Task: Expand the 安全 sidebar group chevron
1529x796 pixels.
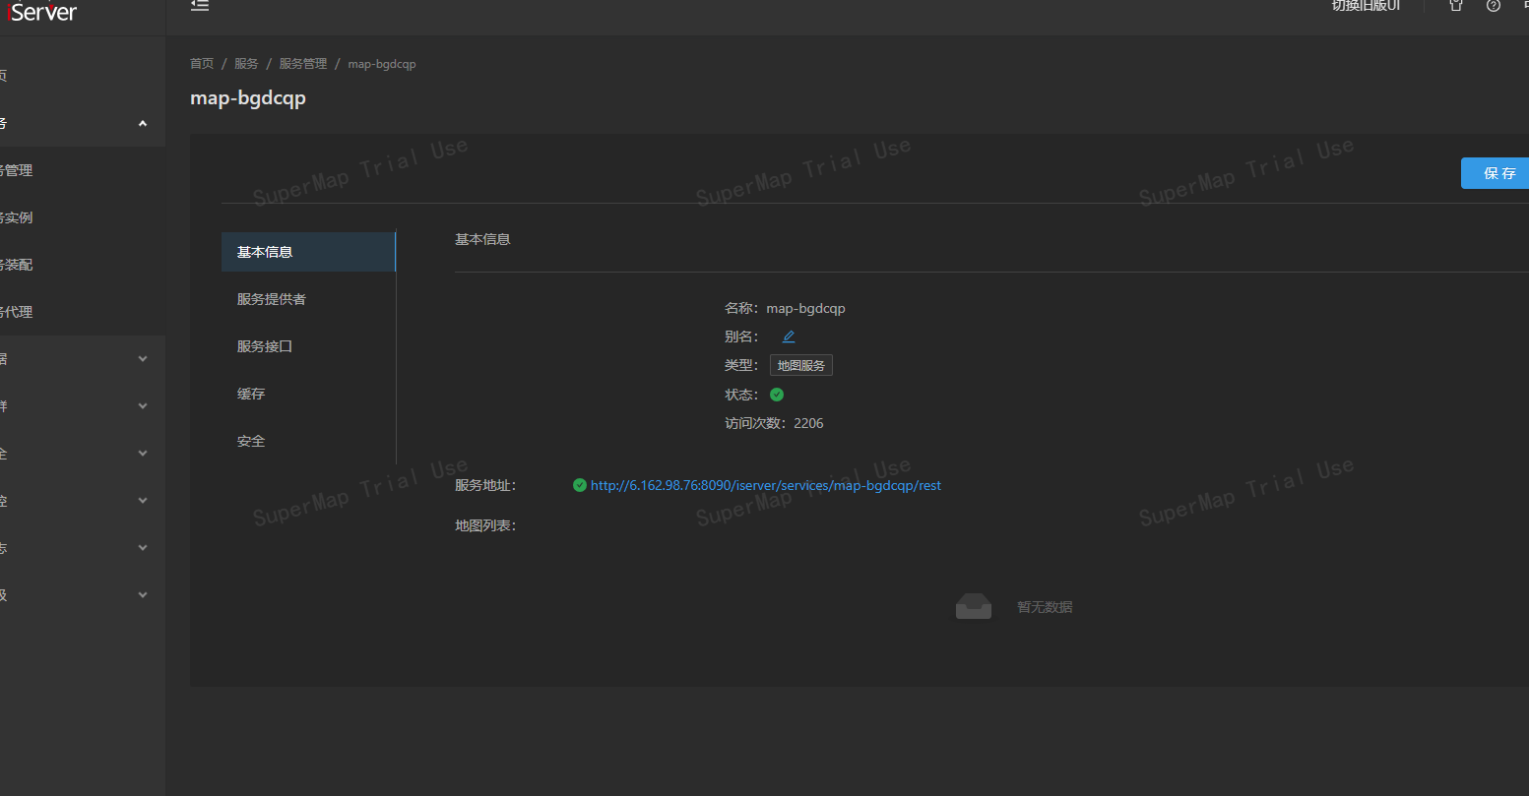Action: 143,454
